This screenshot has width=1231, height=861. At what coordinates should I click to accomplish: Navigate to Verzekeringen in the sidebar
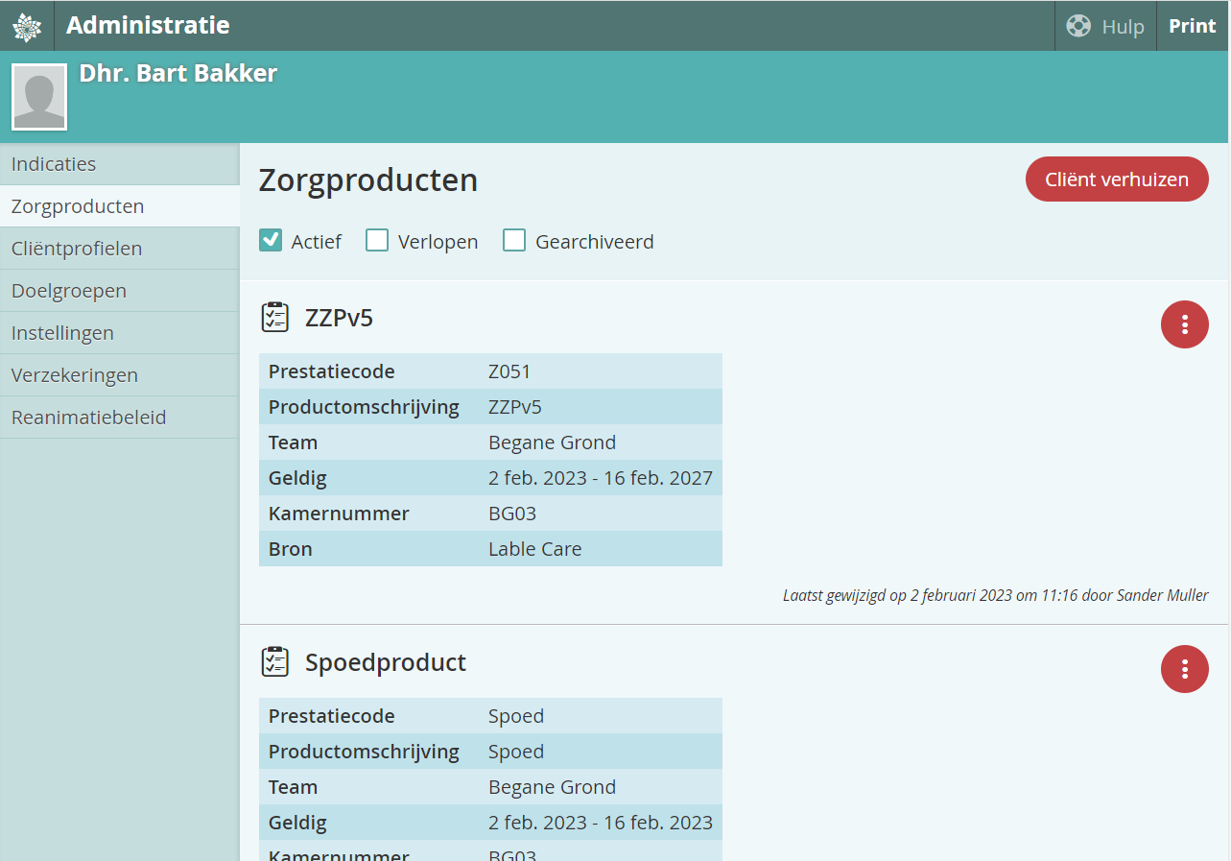75,375
